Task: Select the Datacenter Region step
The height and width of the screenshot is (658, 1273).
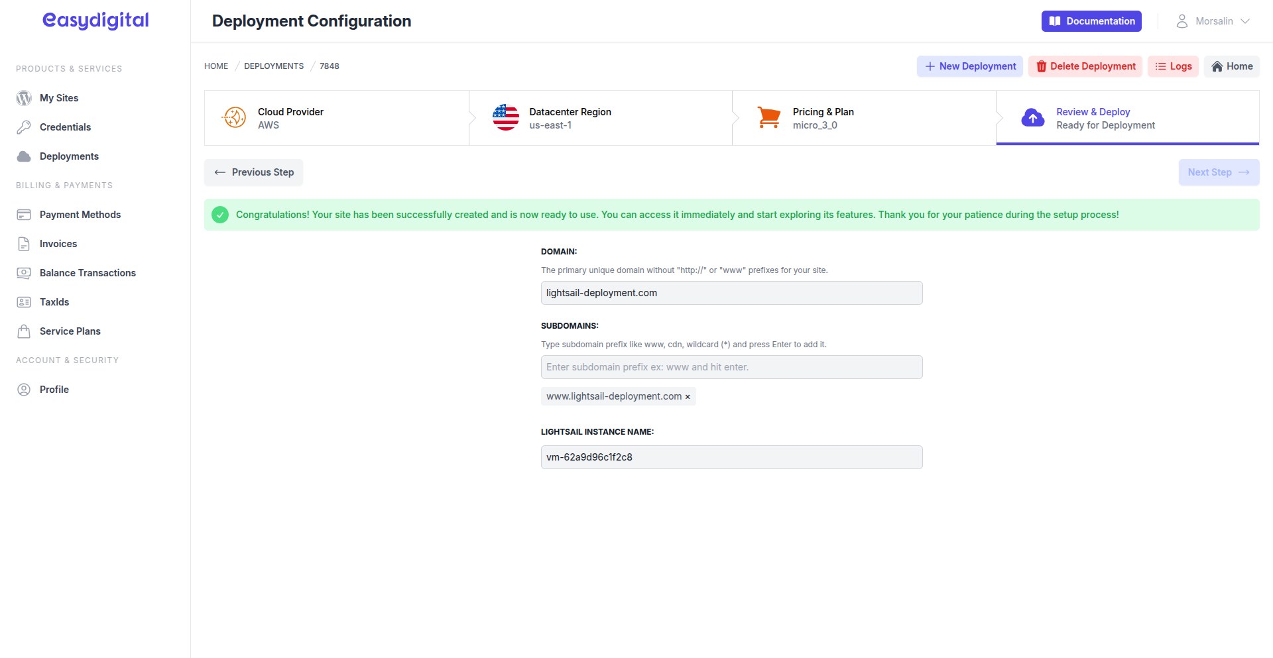Action: [600, 117]
